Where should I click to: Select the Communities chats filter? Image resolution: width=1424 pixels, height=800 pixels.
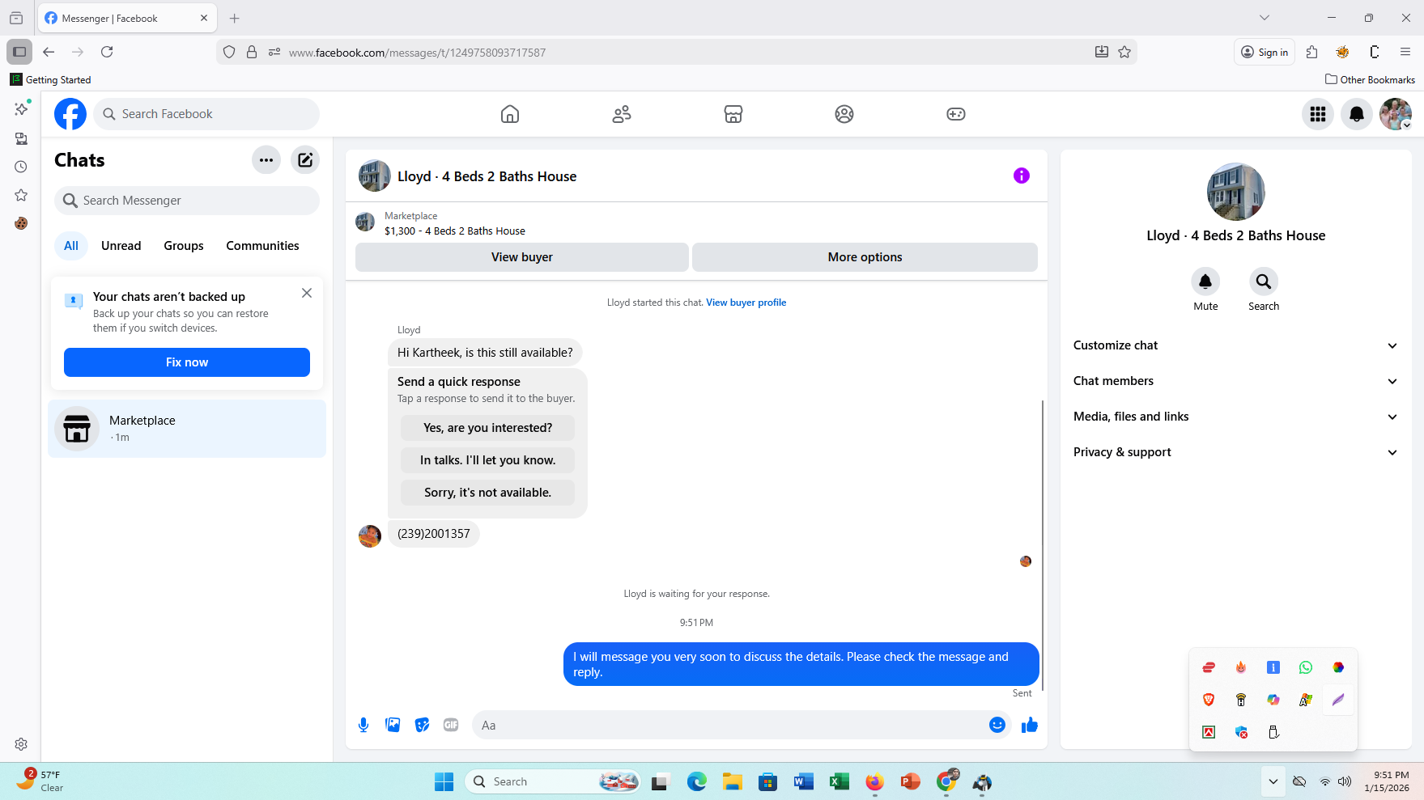click(262, 246)
